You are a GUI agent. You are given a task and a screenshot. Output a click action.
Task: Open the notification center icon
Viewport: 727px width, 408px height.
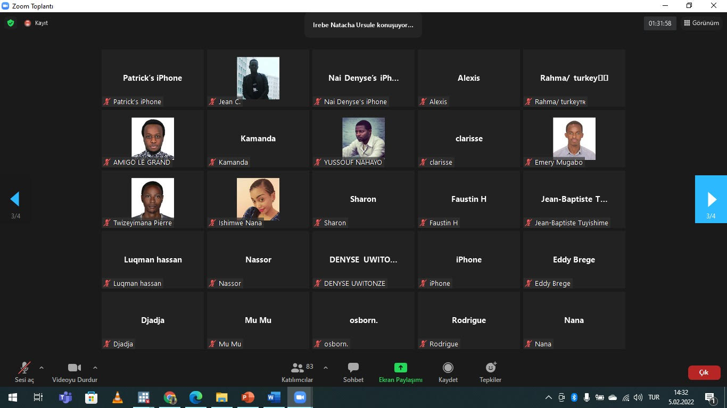coord(710,397)
